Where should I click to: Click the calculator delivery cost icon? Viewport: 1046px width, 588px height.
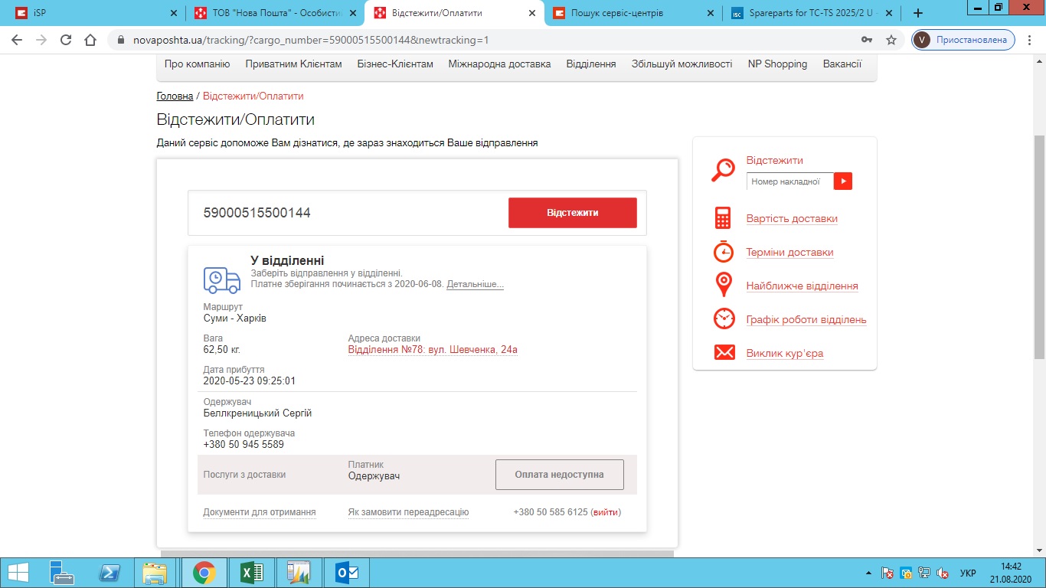tap(723, 218)
